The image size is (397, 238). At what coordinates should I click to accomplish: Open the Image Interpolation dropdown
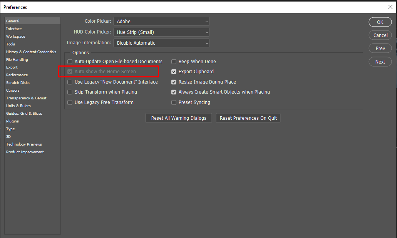click(161, 42)
